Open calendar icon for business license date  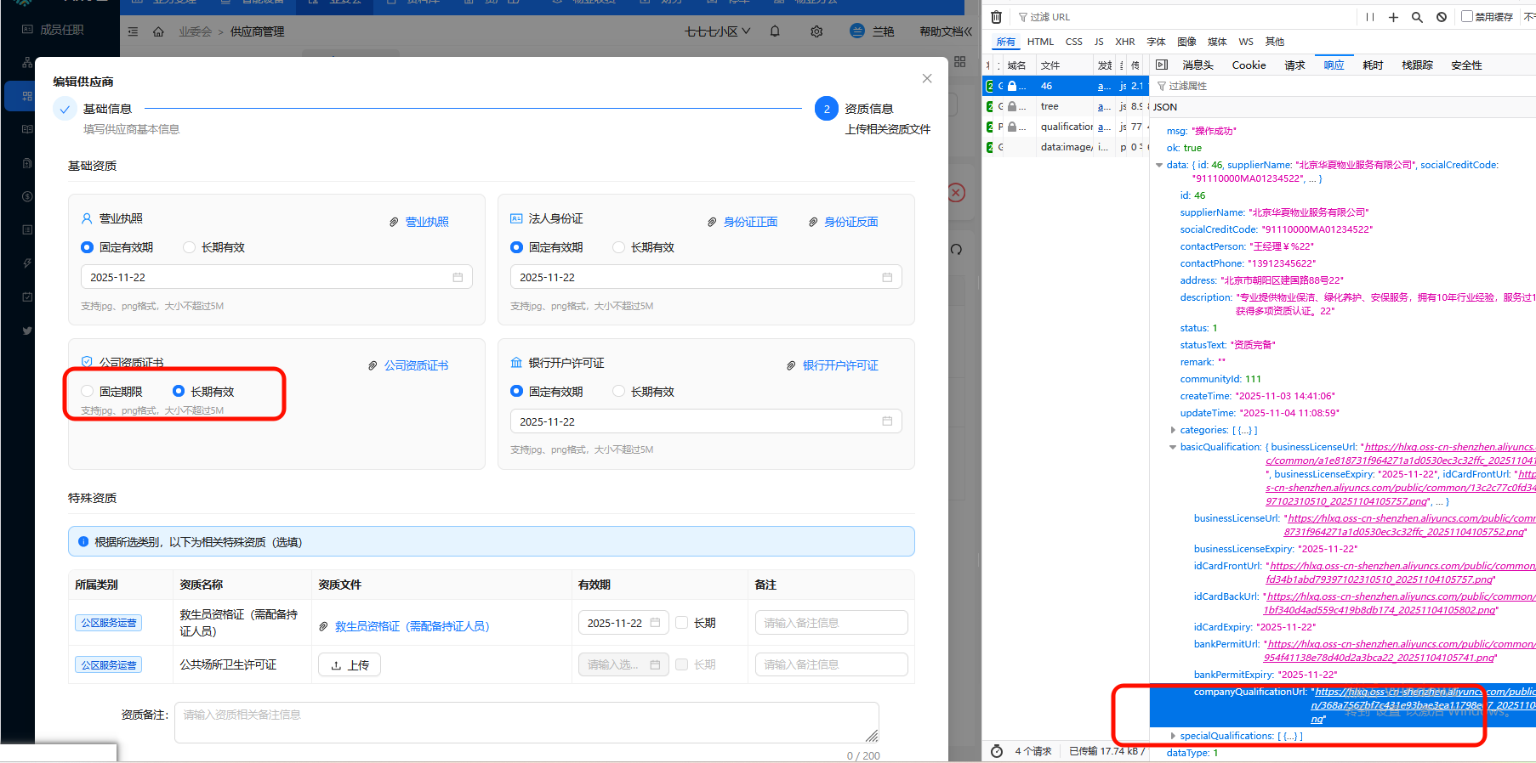point(458,278)
